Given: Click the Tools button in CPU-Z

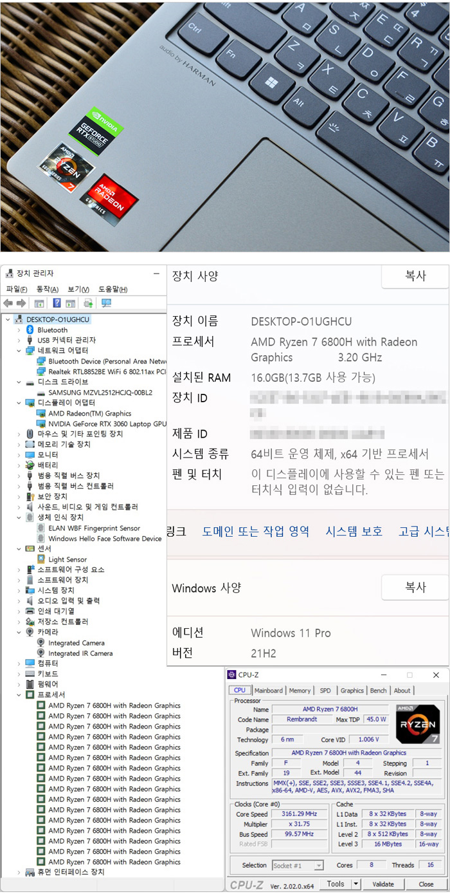Looking at the screenshot, I should [x=336, y=884].
